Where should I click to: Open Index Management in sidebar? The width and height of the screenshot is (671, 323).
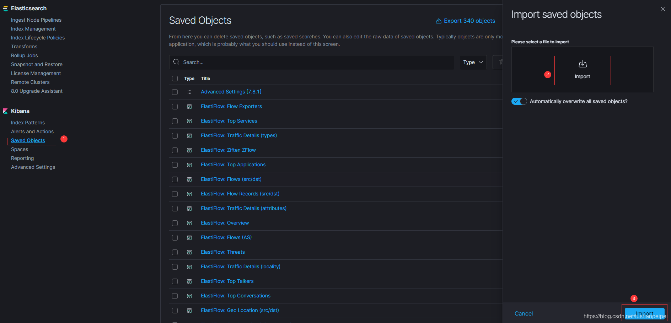[33, 29]
